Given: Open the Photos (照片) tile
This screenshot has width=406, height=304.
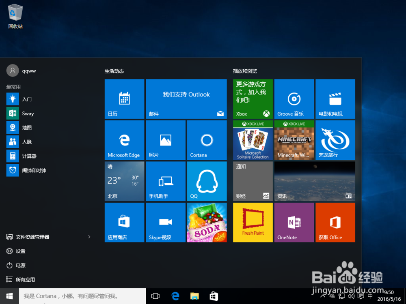Looking at the screenshot, I should coord(166,140).
